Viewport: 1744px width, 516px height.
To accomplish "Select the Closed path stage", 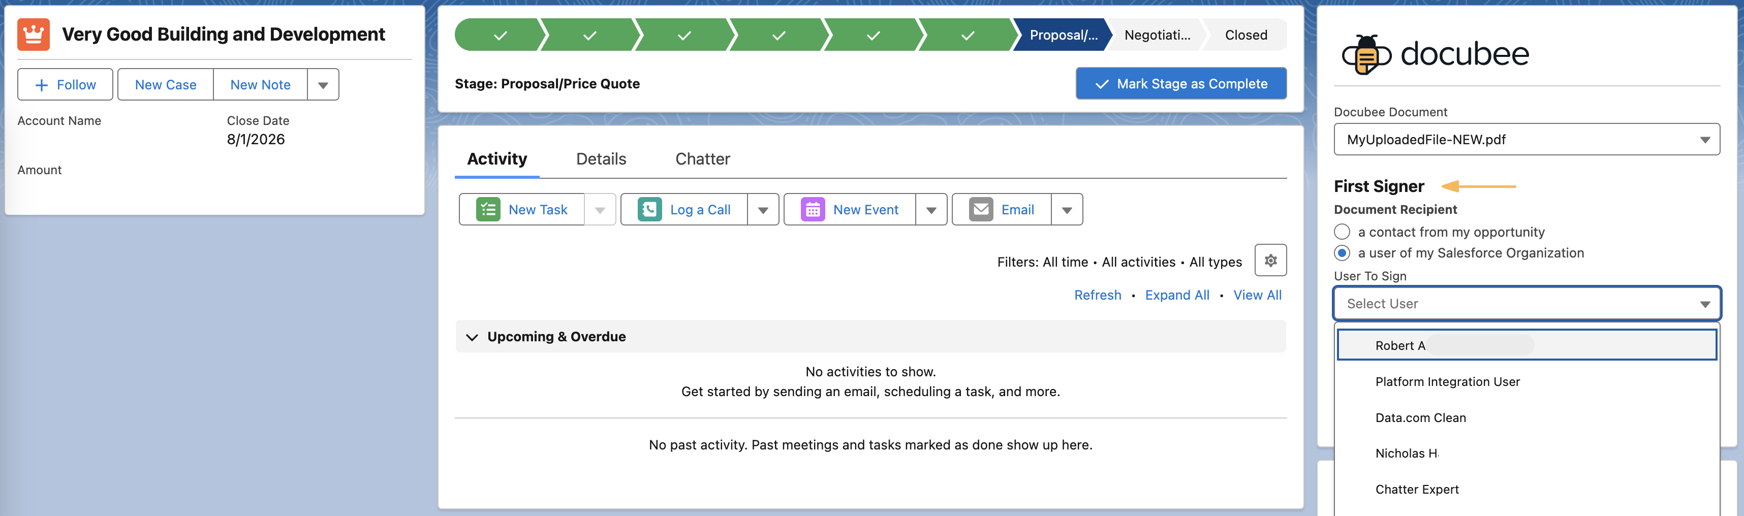I will tap(1245, 35).
